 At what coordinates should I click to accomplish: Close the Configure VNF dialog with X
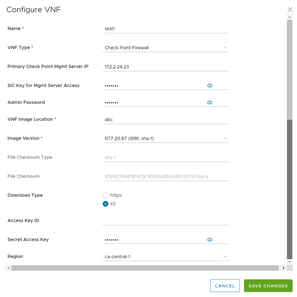(x=290, y=9)
